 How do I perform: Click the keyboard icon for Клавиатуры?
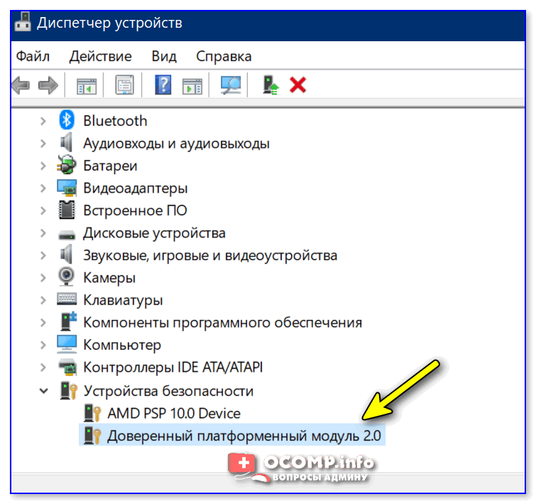coord(67,299)
